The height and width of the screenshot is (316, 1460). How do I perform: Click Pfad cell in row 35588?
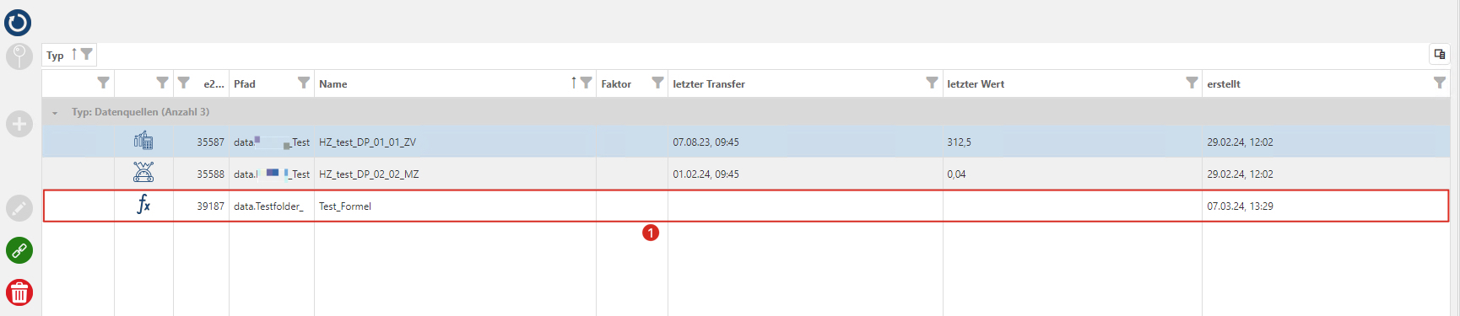pos(272,174)
